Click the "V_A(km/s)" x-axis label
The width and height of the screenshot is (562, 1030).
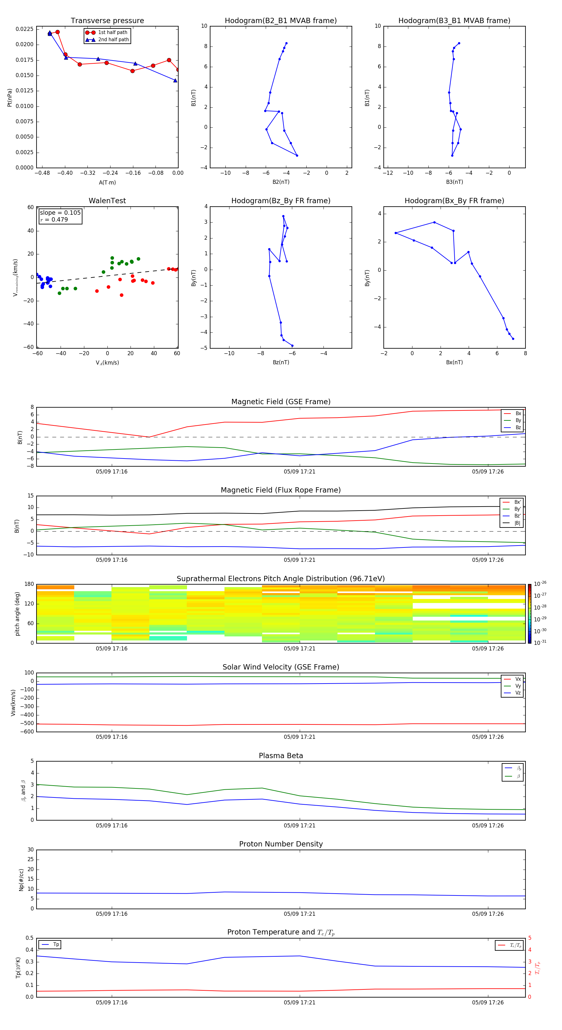click(x=107, y=363)
